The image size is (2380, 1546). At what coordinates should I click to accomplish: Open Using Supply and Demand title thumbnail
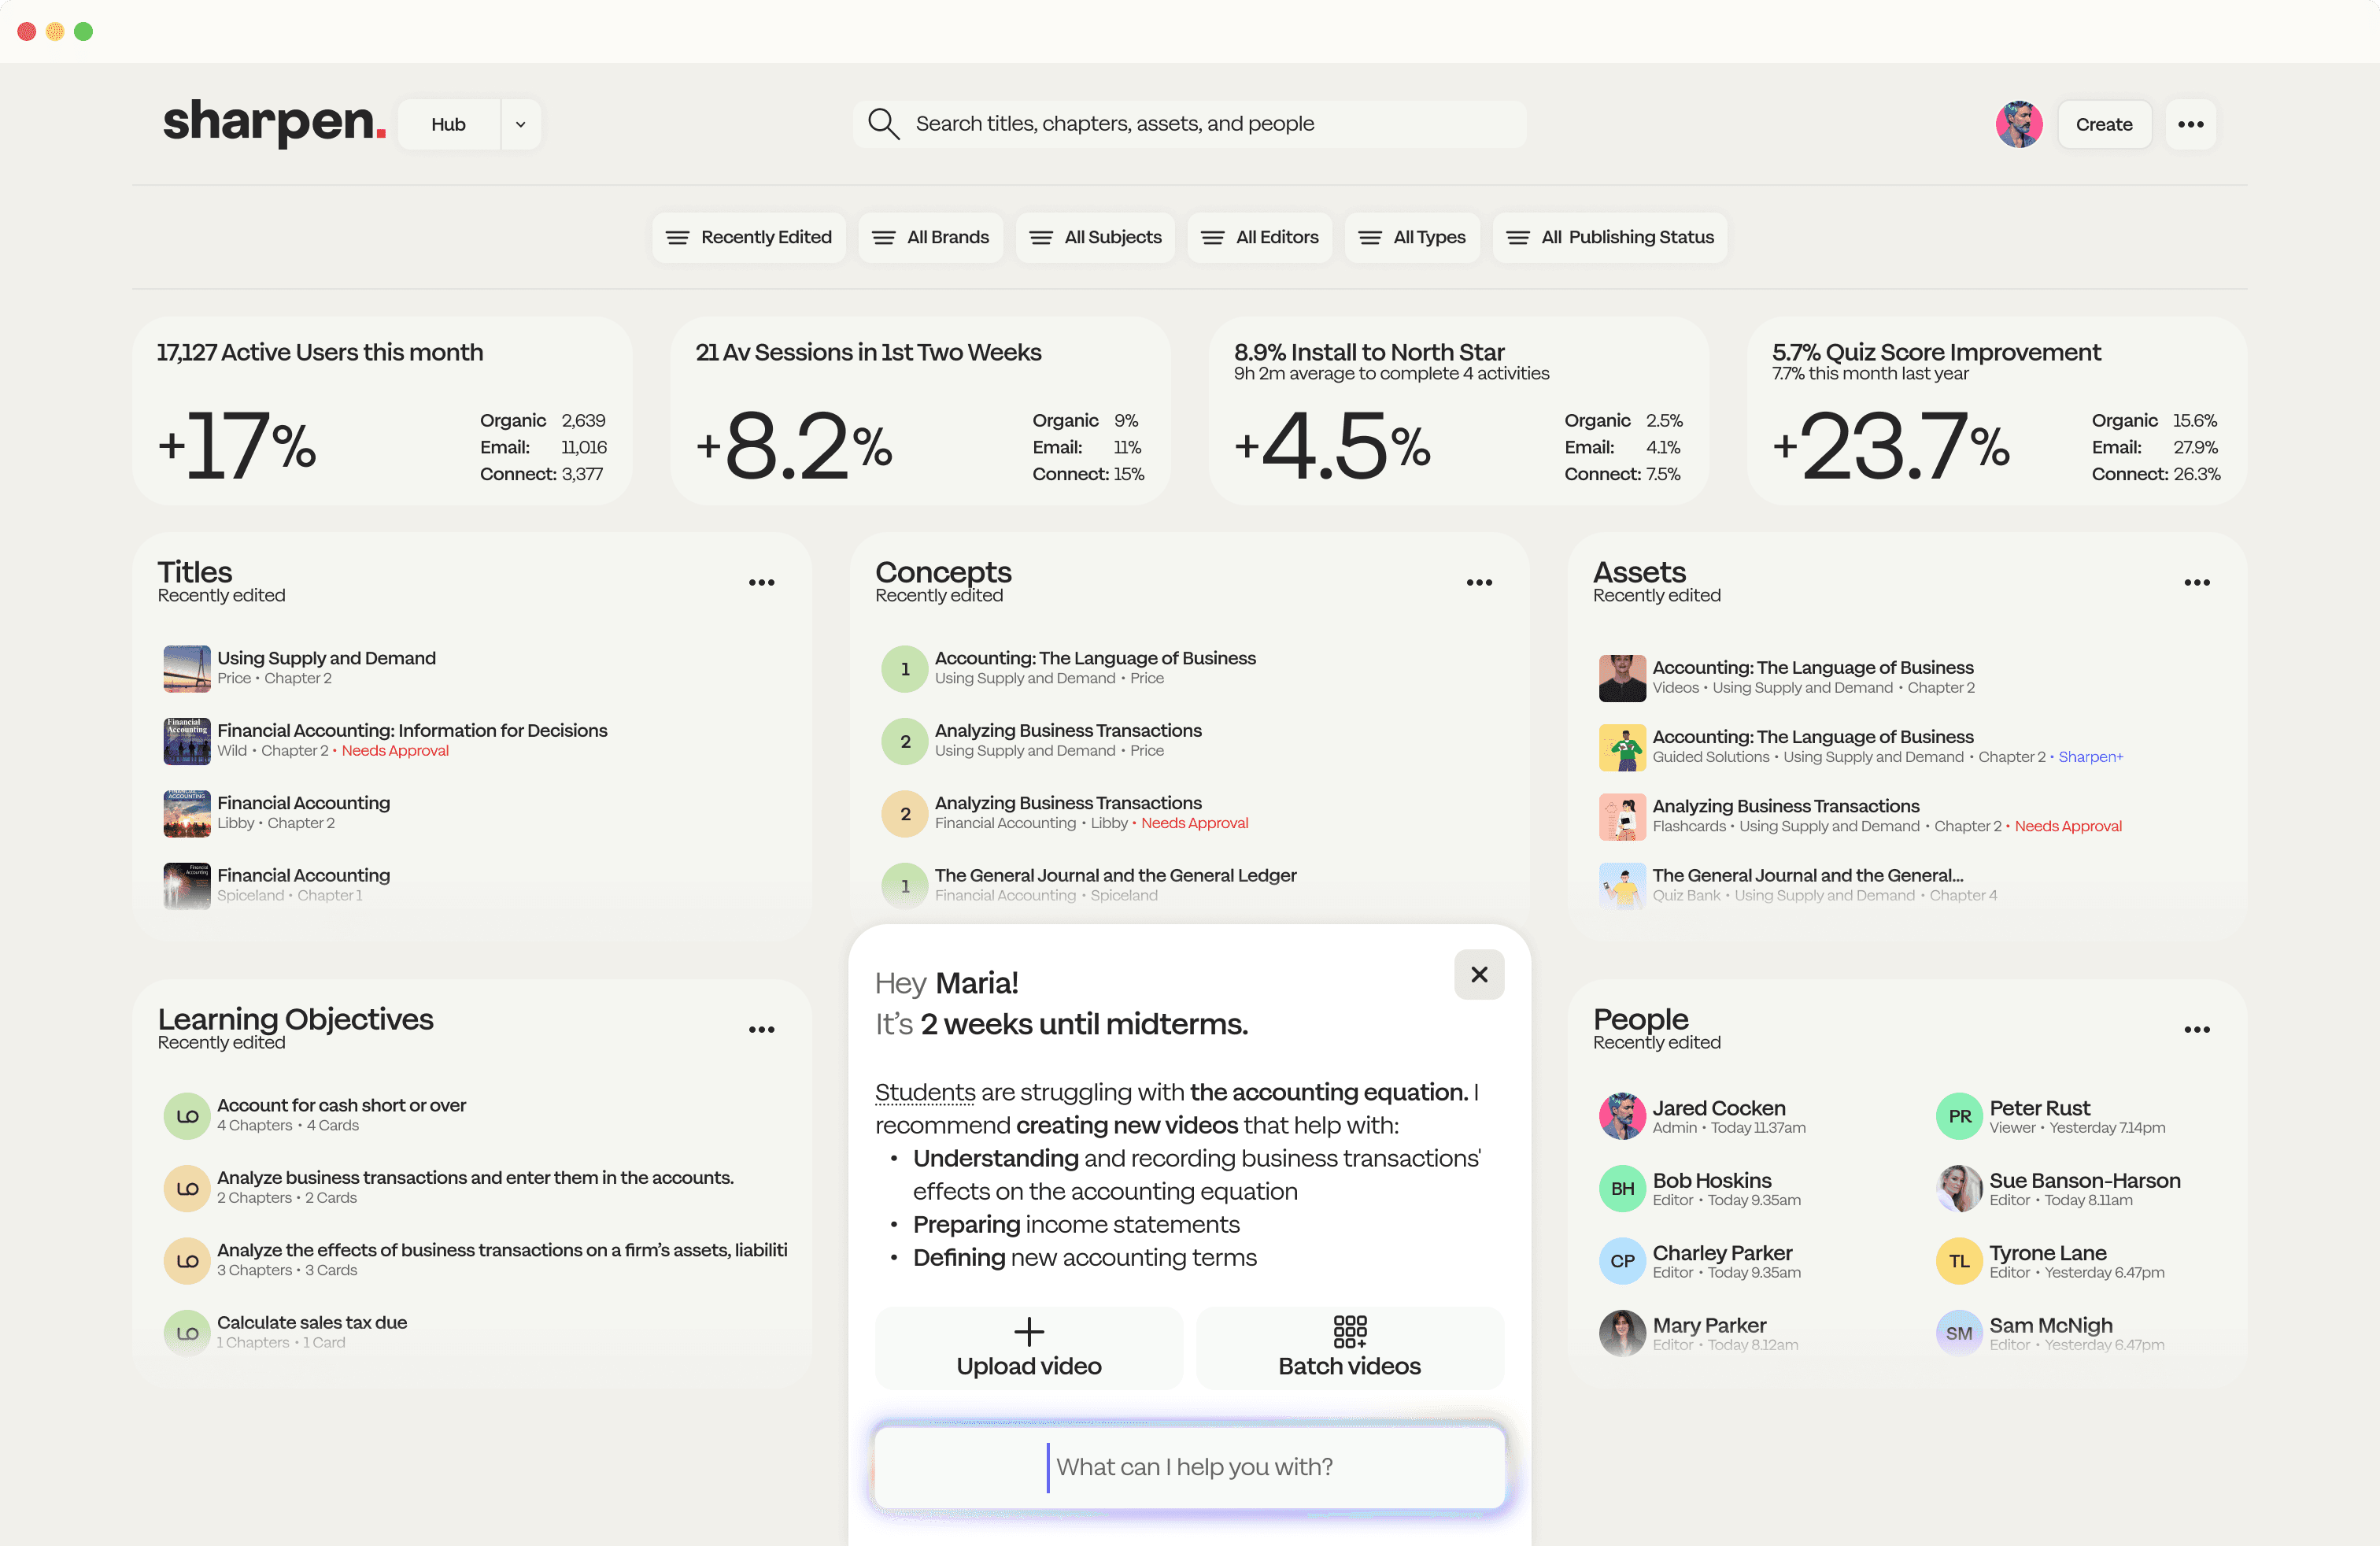(186, 668)
